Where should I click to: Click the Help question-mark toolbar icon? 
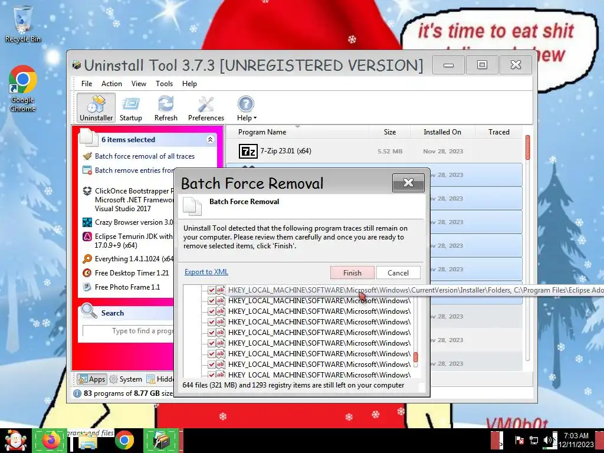coord(246,104)
